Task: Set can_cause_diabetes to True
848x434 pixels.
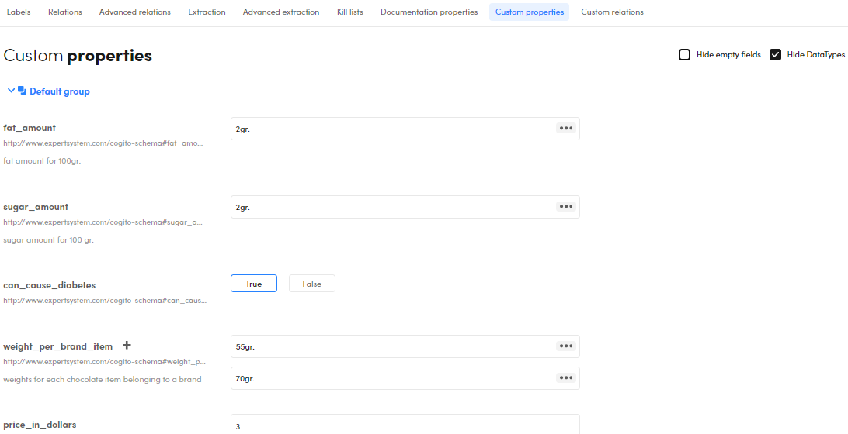Action: coord(254,284)
